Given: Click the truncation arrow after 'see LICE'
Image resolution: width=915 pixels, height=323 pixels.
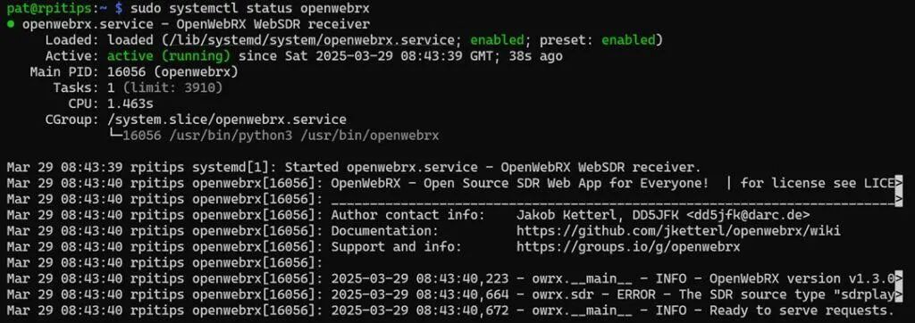Looking at the screenshot, I should 898,183.
